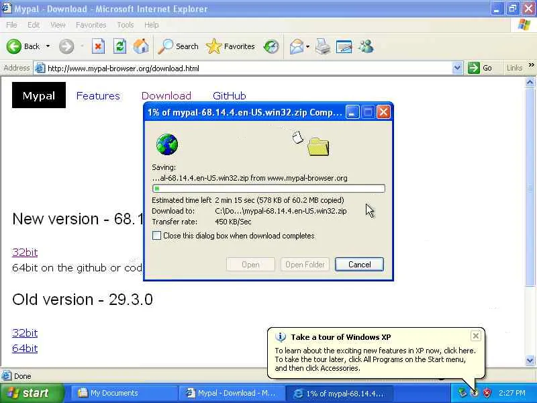This screenshot has width=537, height=403.
Task: Open the Windows Security Alerts tray shield
Action: [487, 393]
